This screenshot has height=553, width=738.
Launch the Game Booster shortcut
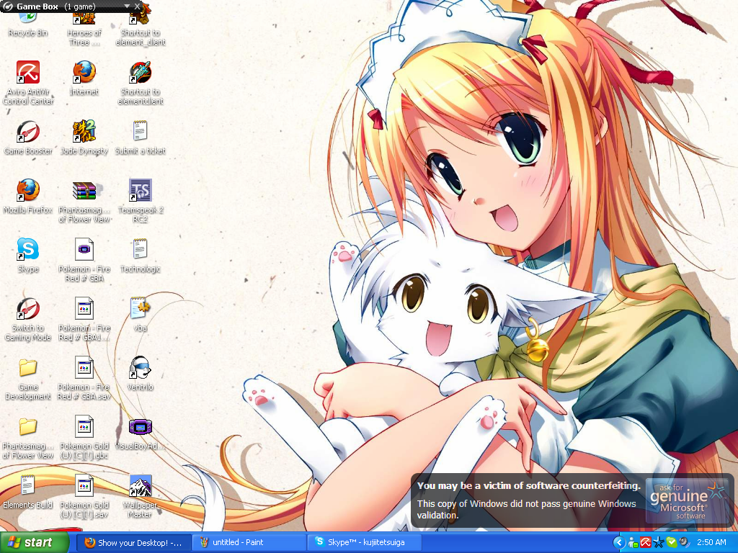coord(28,138)
